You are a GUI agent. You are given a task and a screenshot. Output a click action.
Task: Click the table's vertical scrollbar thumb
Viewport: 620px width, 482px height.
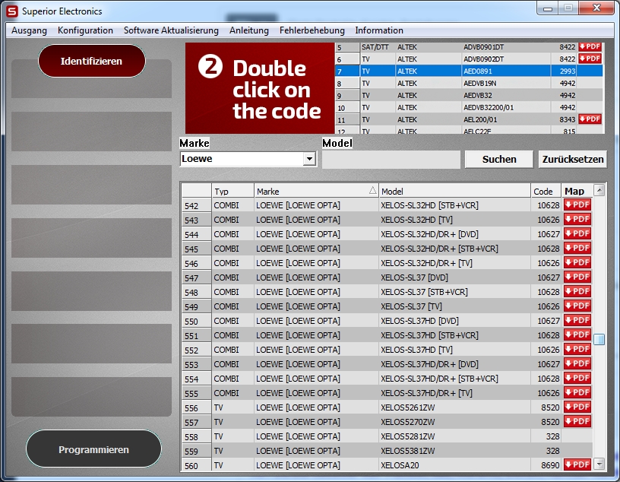[x=599, y=339]
